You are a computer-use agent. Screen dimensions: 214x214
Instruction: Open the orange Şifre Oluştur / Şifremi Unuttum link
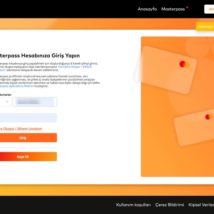[21, 129]
